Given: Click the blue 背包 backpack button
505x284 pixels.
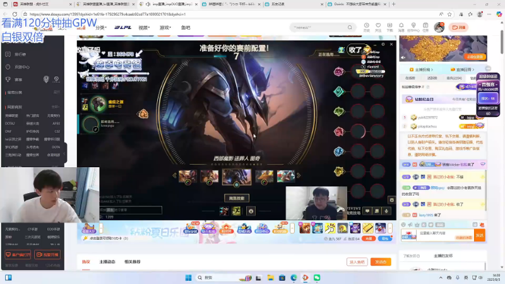Looking at the screenshot, I should click(385, 239).
